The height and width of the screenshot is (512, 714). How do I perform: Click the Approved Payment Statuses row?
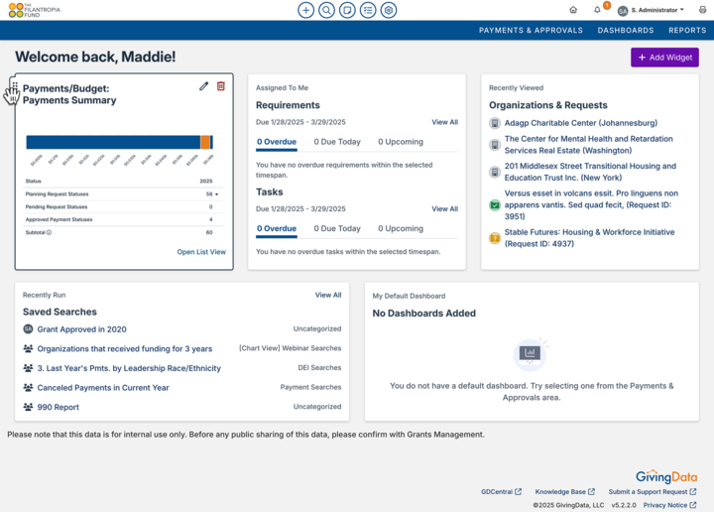pyautogui.click(x=121, y=219)
